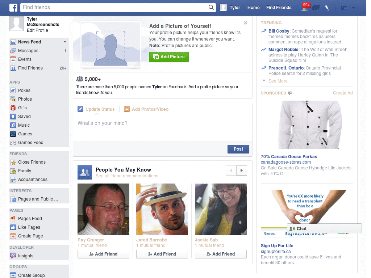Open Tyler profile link in top bar

click(235, 8)
